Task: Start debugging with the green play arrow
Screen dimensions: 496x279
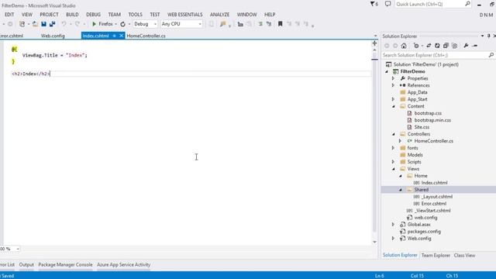Action: coord(94,24)
